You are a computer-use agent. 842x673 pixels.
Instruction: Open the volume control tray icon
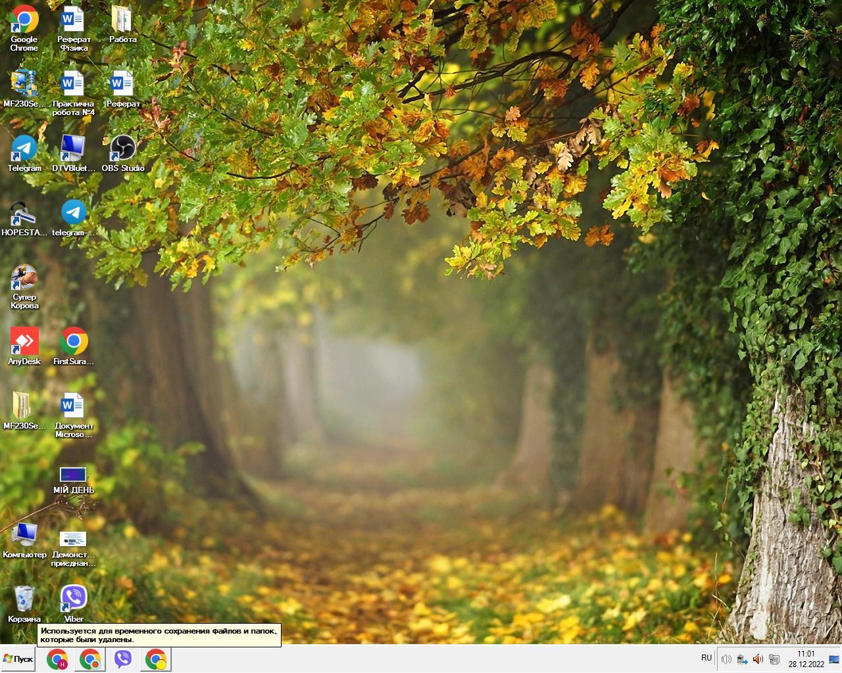[758, 659]
